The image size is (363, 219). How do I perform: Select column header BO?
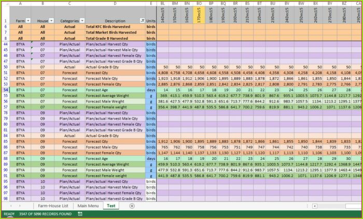click(199, 4)
